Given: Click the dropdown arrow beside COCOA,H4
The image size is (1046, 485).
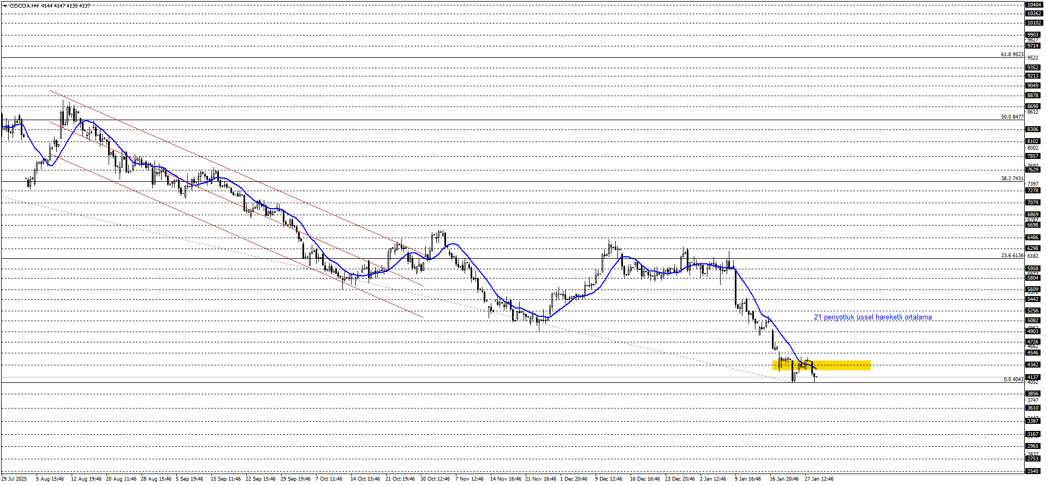Looking at the screenshot, I should click(x=5, y=5).
